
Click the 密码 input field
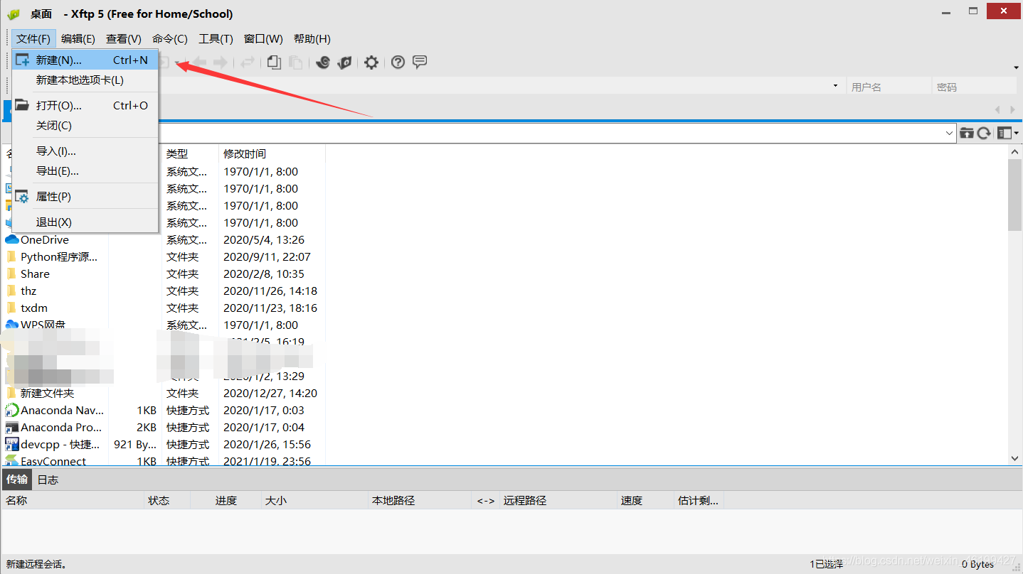(x=974, y=87)
